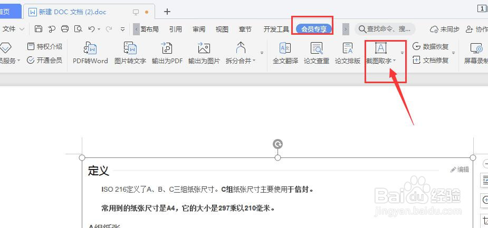Viewport: 488px width, 228px height.
Task: Click the 文档修复 tool
Action: 430,60
